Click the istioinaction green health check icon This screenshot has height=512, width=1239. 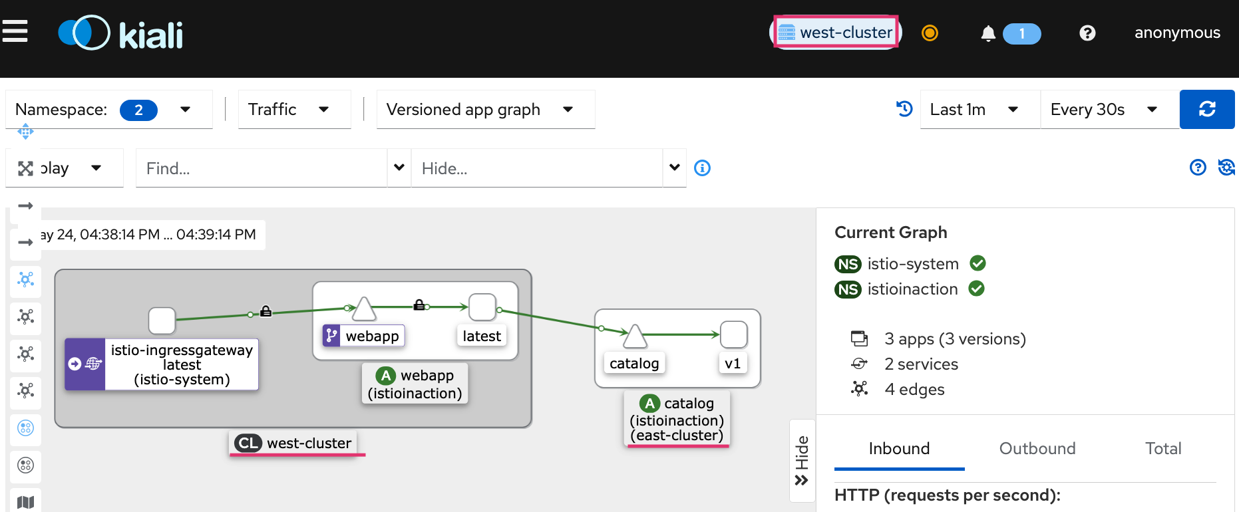(x=976, y=289)
